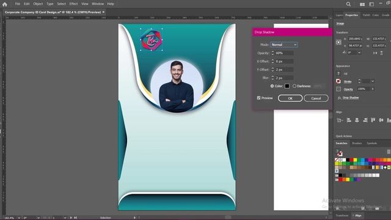Click the Blur value field
The height and width of the screenshot is (220, 391).
(284, 78)
